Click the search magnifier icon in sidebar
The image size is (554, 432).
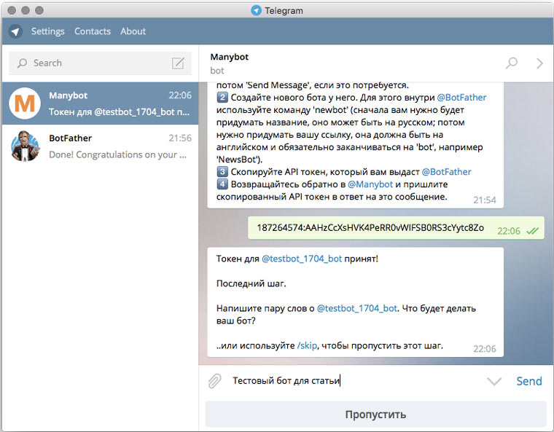22,63
